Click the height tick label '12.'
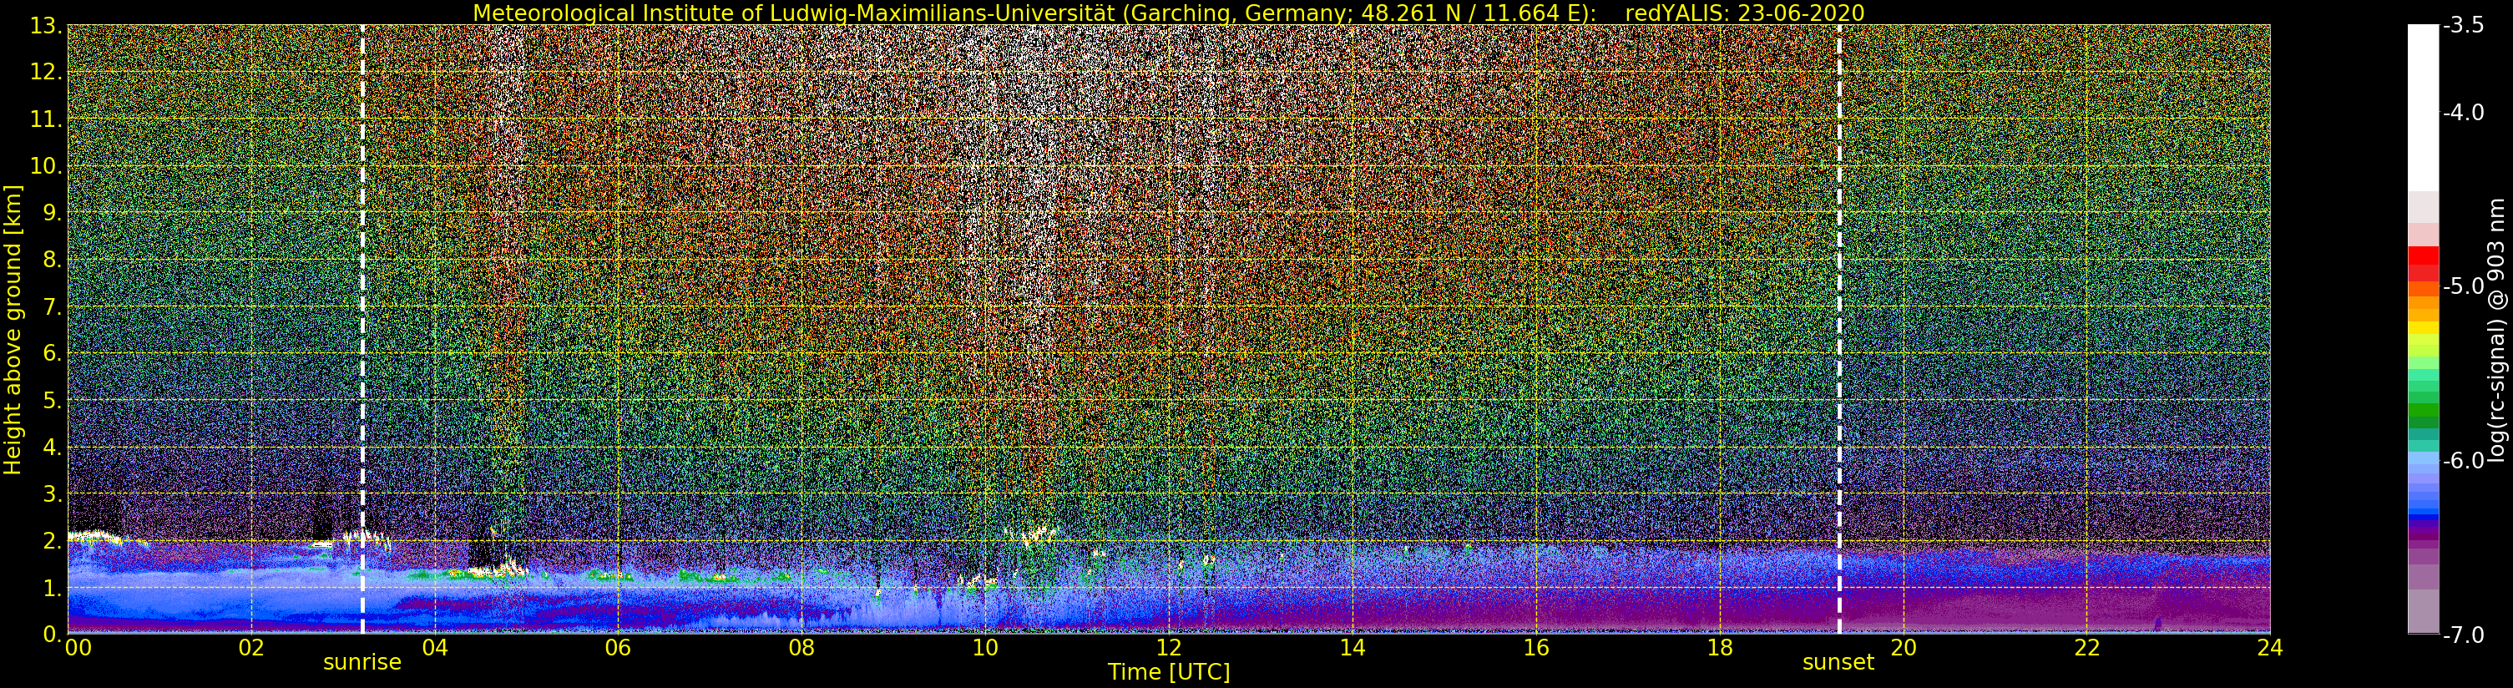Viewport: 2513px width, 688px height. pyautogui.click(x=46, y=72)
